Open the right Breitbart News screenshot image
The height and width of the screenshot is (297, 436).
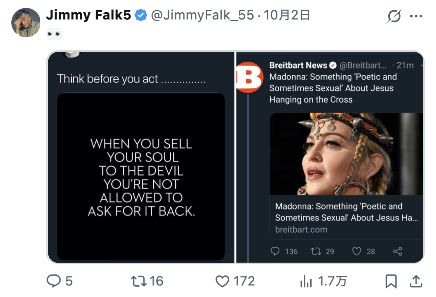click(330, 157)
